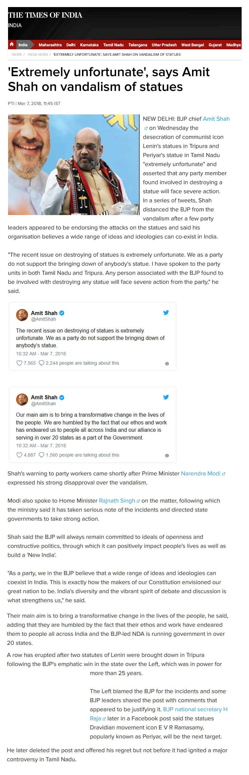The height and width of the screenshot is (775, 249).
Task: Open the Amit Shah article link
Action: point(216,119)
